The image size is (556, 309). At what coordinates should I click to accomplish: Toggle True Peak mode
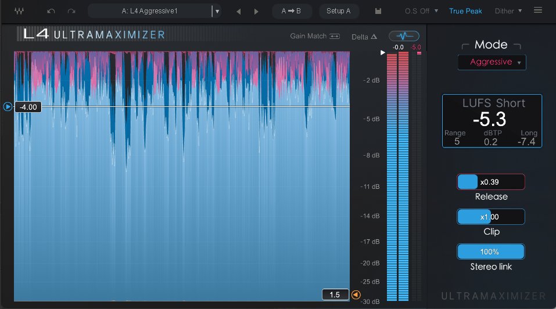[465, 12]
